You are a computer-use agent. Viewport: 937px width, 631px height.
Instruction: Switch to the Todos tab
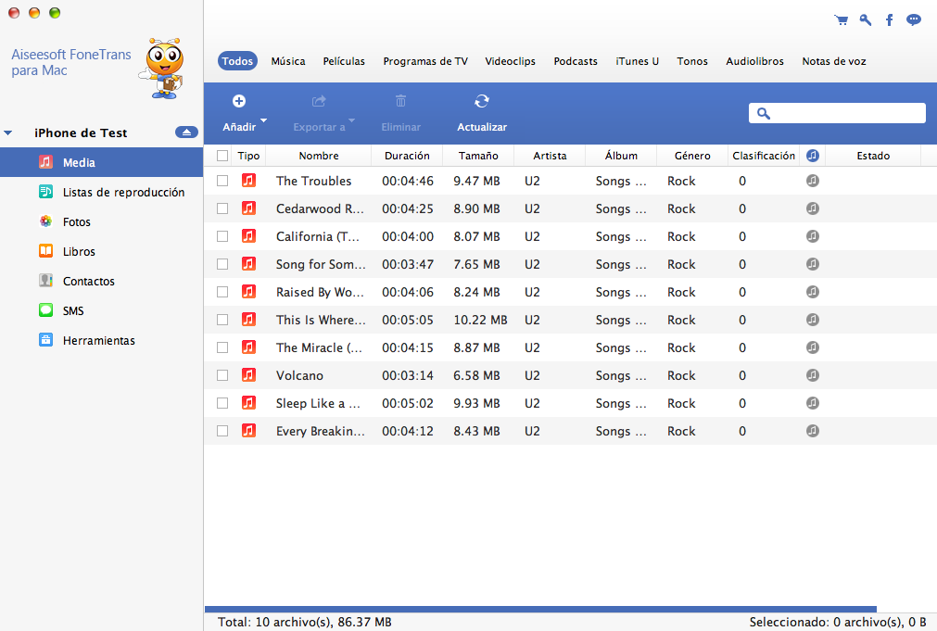pyautogui.click(x=237, y=61)
